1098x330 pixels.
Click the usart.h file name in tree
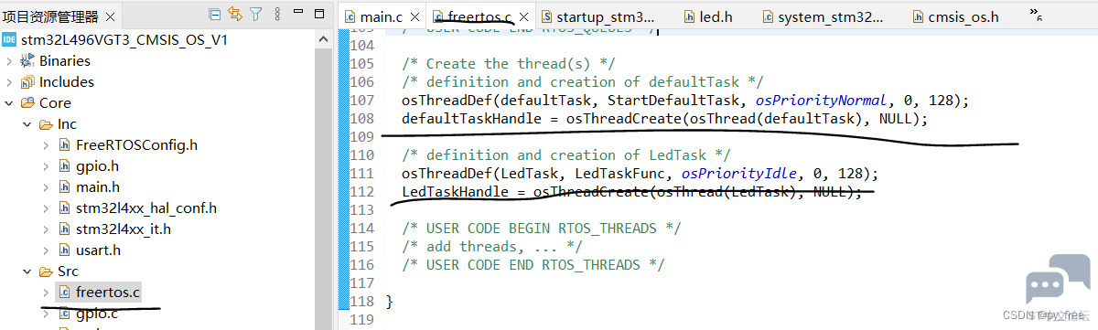[99, 250]
